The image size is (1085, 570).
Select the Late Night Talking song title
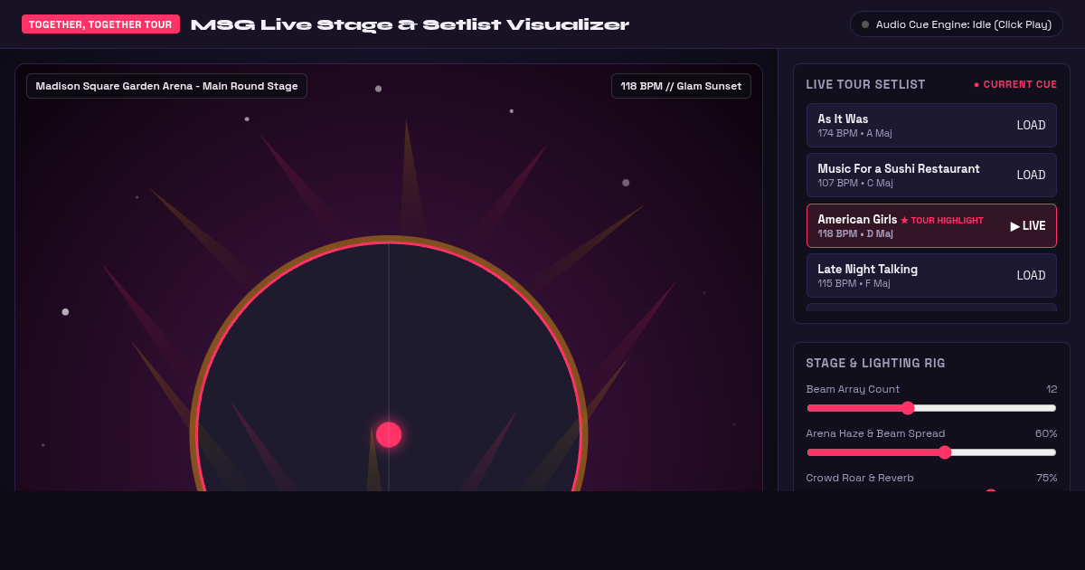pyautogui.click(x=867, y=270)
